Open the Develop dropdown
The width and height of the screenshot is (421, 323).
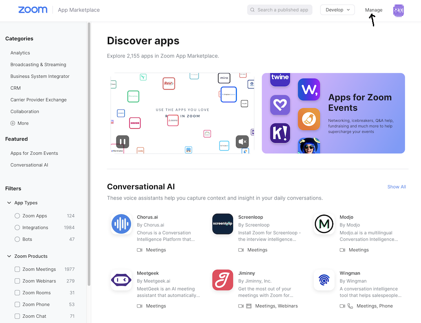[x=337, y=10]
